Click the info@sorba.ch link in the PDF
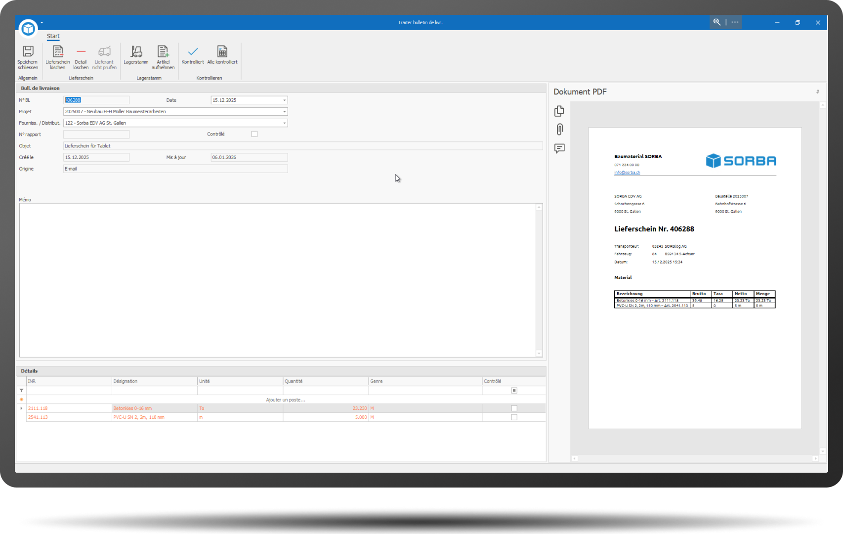This screenshot has width=843, height=534. (x=627, y=173)
